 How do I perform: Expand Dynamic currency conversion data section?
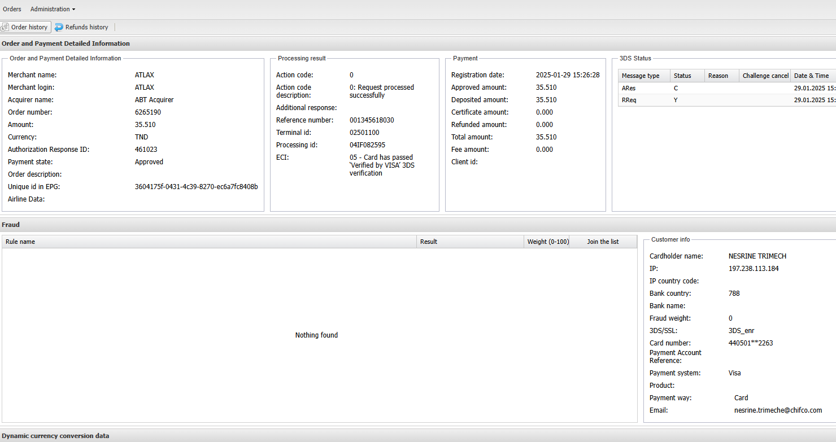(55, 436)
